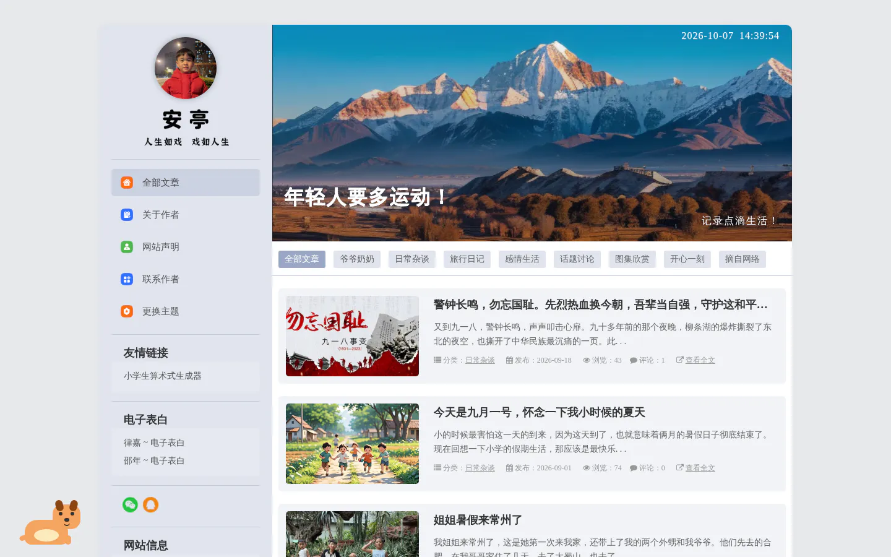Select the 全部文章 category tab

point(302,259)
